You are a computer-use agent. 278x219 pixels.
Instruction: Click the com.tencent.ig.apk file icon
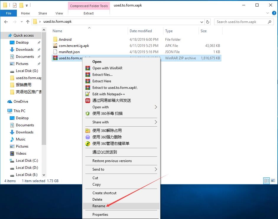(x=55, y=46)
